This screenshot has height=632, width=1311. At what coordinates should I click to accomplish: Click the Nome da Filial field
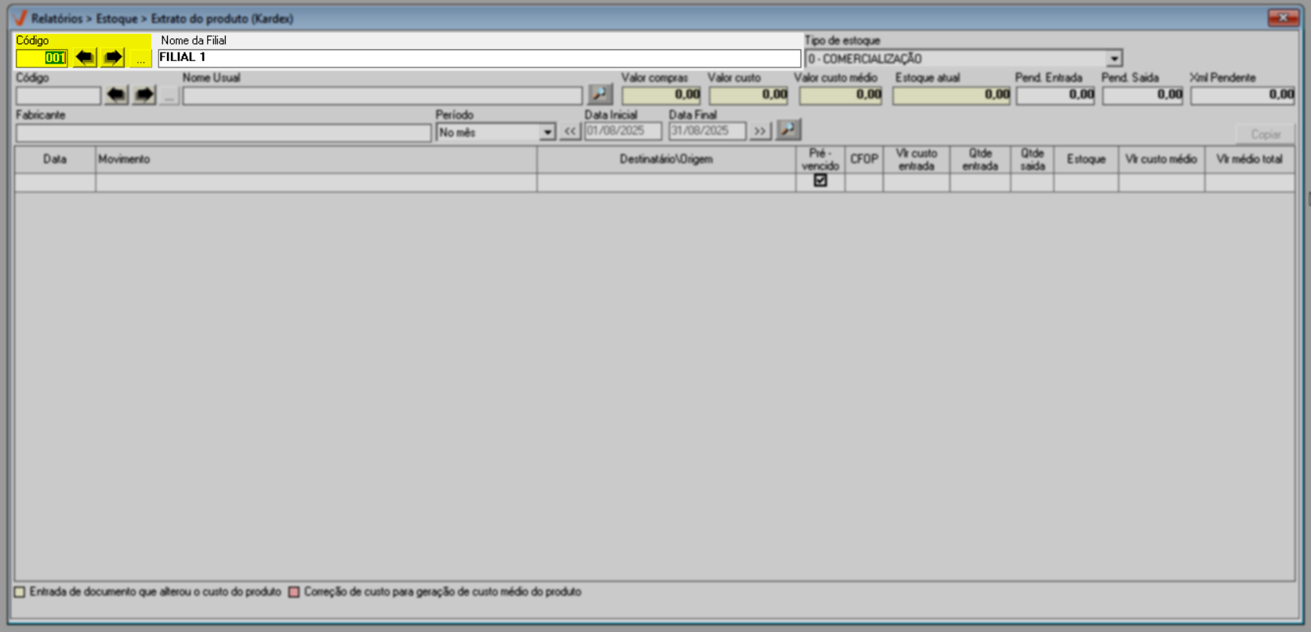pos(479,58)
